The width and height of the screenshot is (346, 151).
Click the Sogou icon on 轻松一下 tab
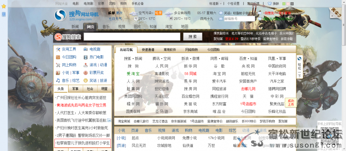click(x=299, y=59)
